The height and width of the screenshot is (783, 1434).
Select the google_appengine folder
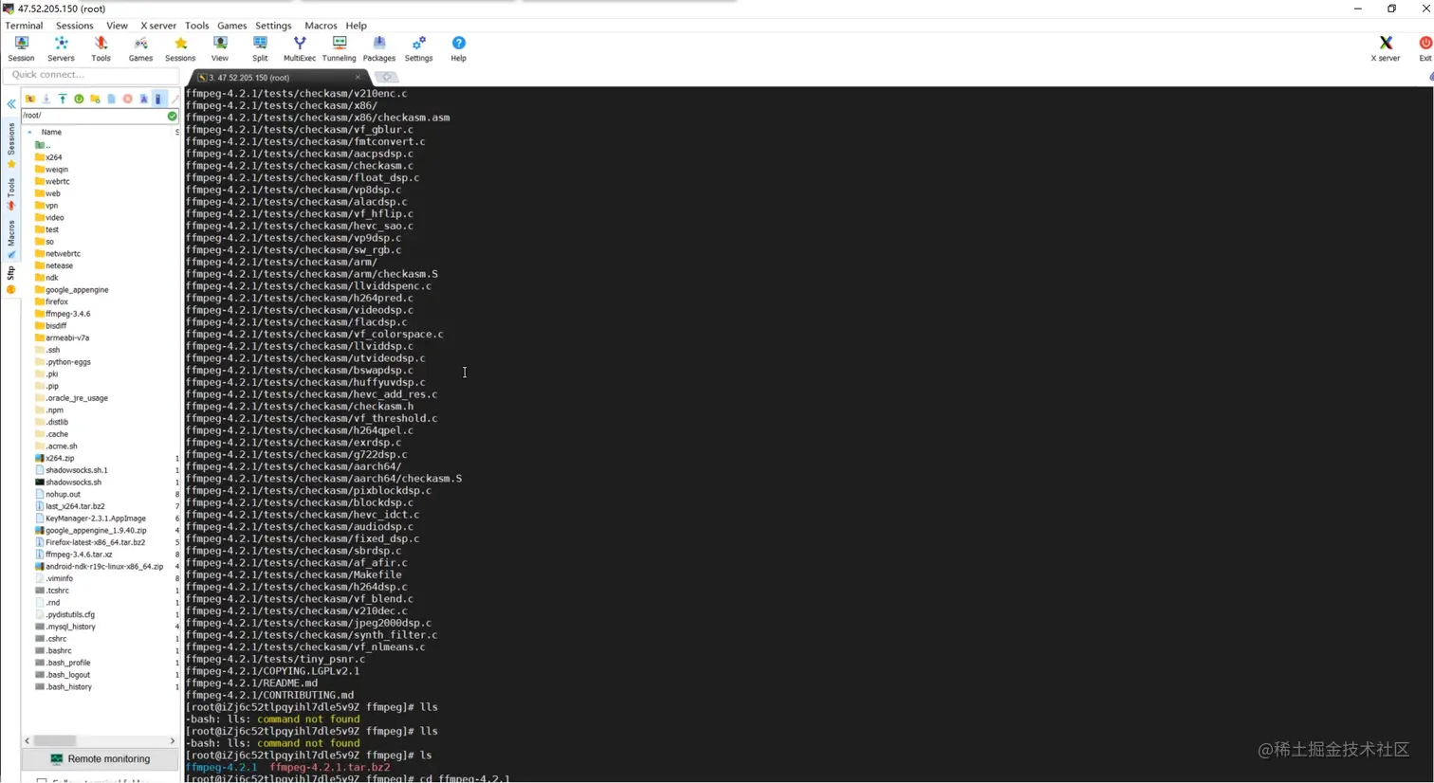click(x=71, y=290)
